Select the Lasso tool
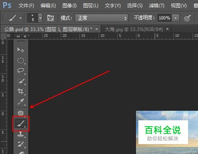Screen dimensions: 198x154 click(x=21, y=71)
